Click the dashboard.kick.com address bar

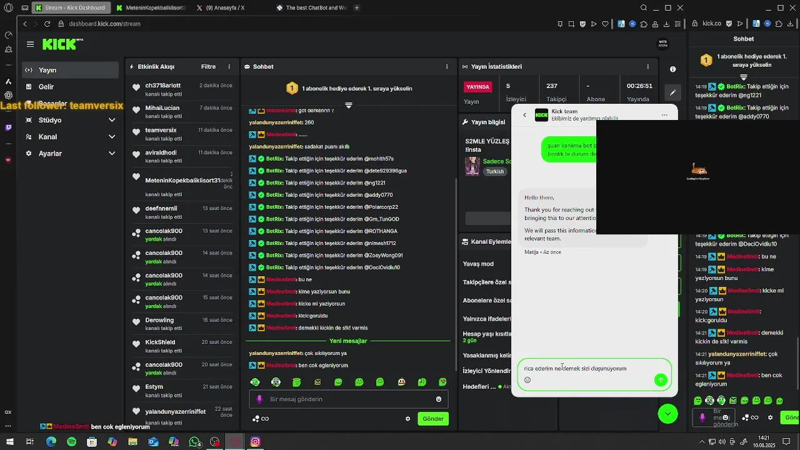104,24
